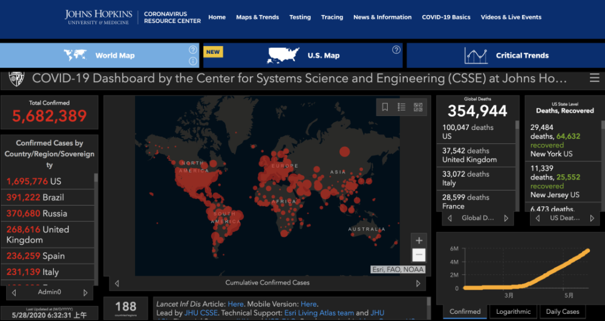Viewport: 605px width, 321px height.
Task: Select the Brazil row with 391,222 cases
Action: tap(47, 197)
